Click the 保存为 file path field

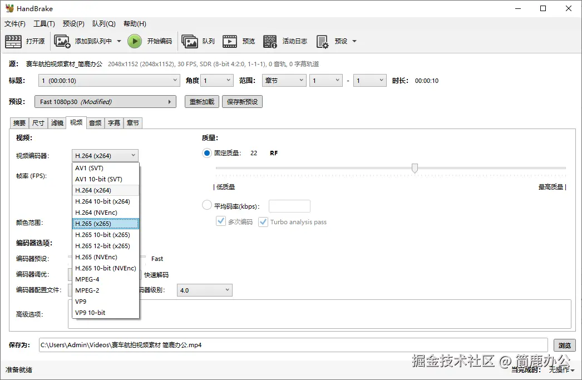tap(293, 345)
